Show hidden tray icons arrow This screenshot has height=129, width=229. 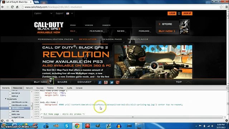pyautogui.click(x=196, y=126)
